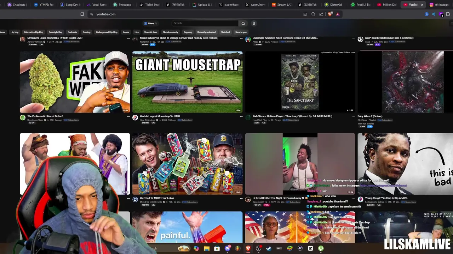
Task: Switch to the SnapInsta browser tab
Action: (x=17, y=5)
